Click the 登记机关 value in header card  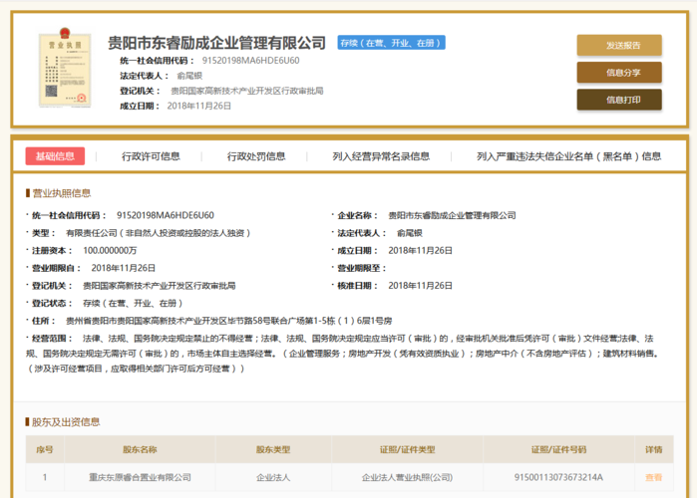coord(247,91)
